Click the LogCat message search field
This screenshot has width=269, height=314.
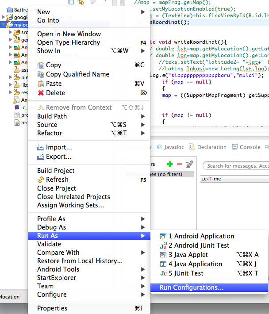point(237,166)
